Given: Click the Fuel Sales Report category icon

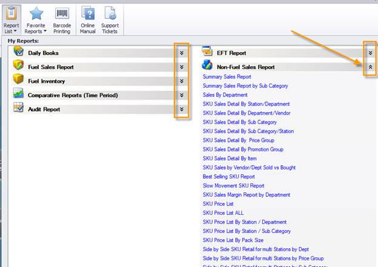Looking at the screenshot, I should click(18, 67).
